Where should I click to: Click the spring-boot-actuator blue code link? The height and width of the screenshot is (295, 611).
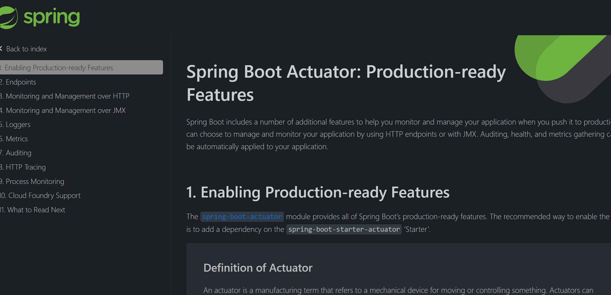[242, 217]
